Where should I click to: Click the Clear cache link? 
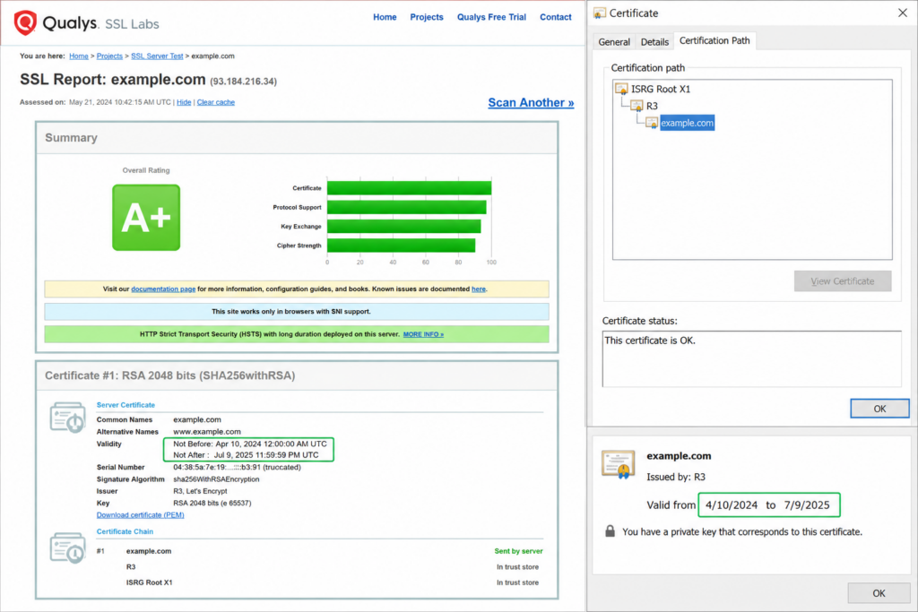(215, 102)
